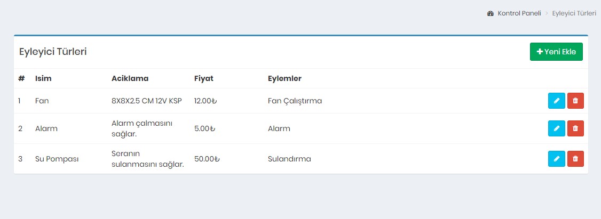Delete the Su Pompası entry
The width and height of the screenshot is (601, 219).
click(x=575, y=159)
